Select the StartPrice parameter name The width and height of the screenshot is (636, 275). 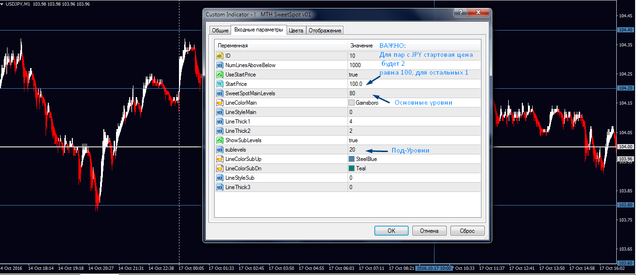click(236, 84)
